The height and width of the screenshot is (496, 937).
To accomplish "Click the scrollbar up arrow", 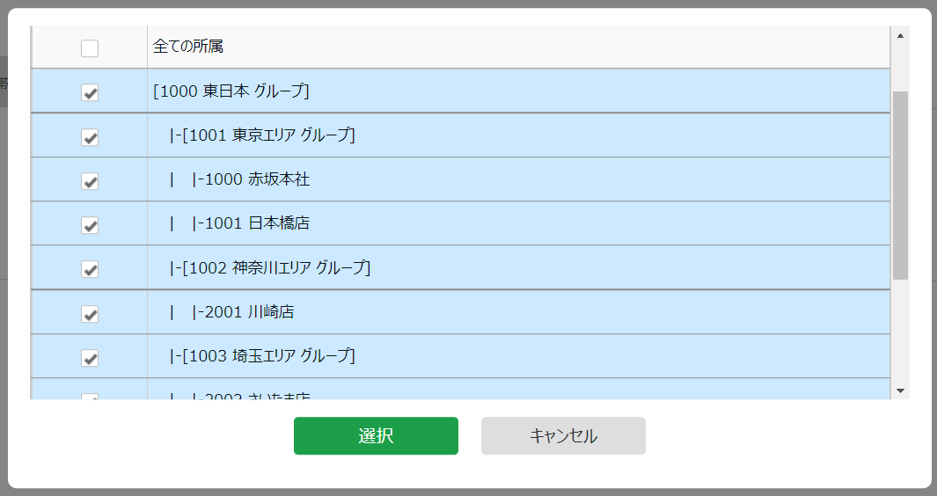I will click(900, 36).
